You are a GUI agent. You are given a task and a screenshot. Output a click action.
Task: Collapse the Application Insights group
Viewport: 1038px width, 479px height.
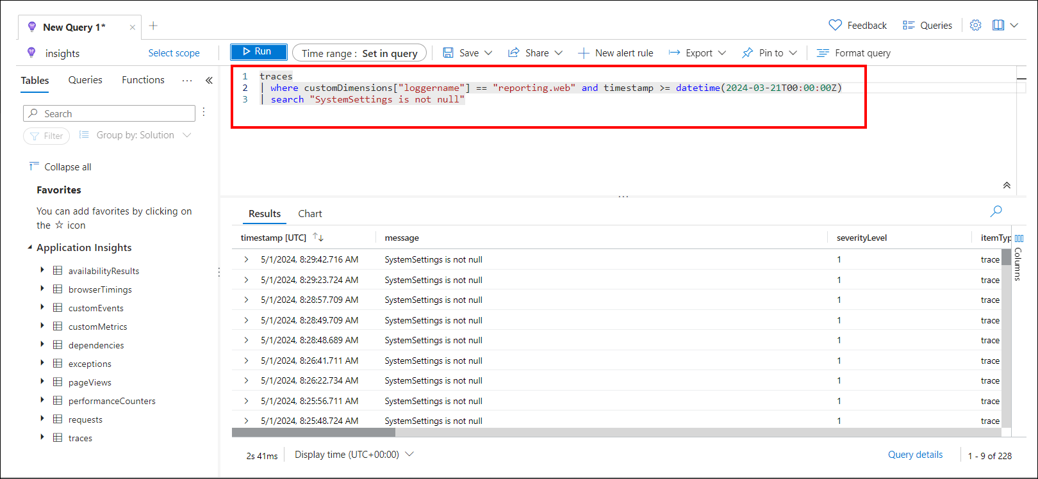click(x=29, y=247)
